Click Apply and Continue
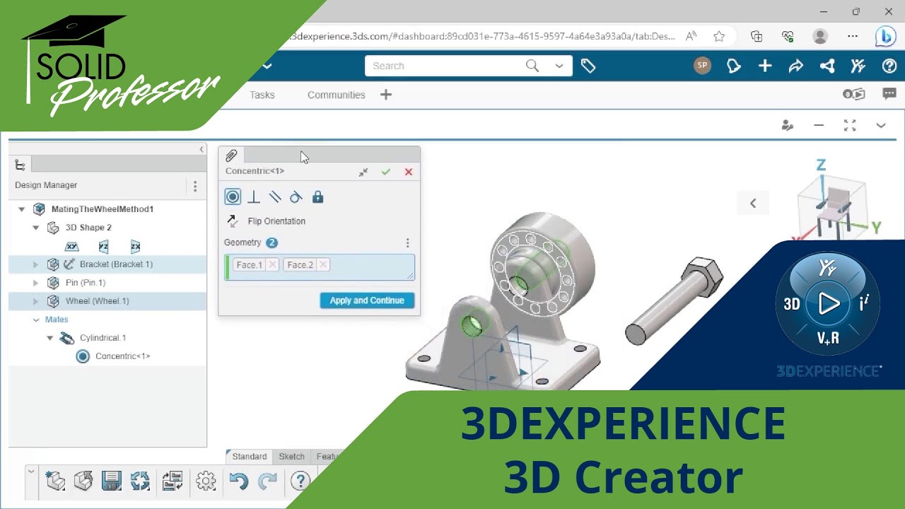Viewport: 905px width, 509px height. click(x=367, y=300)
